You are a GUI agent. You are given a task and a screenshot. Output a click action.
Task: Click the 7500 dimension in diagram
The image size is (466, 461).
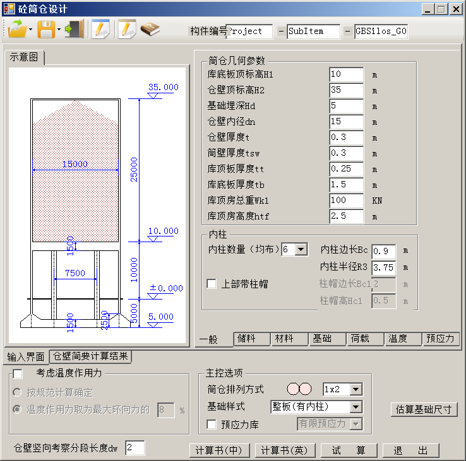[x=75, y=273]
